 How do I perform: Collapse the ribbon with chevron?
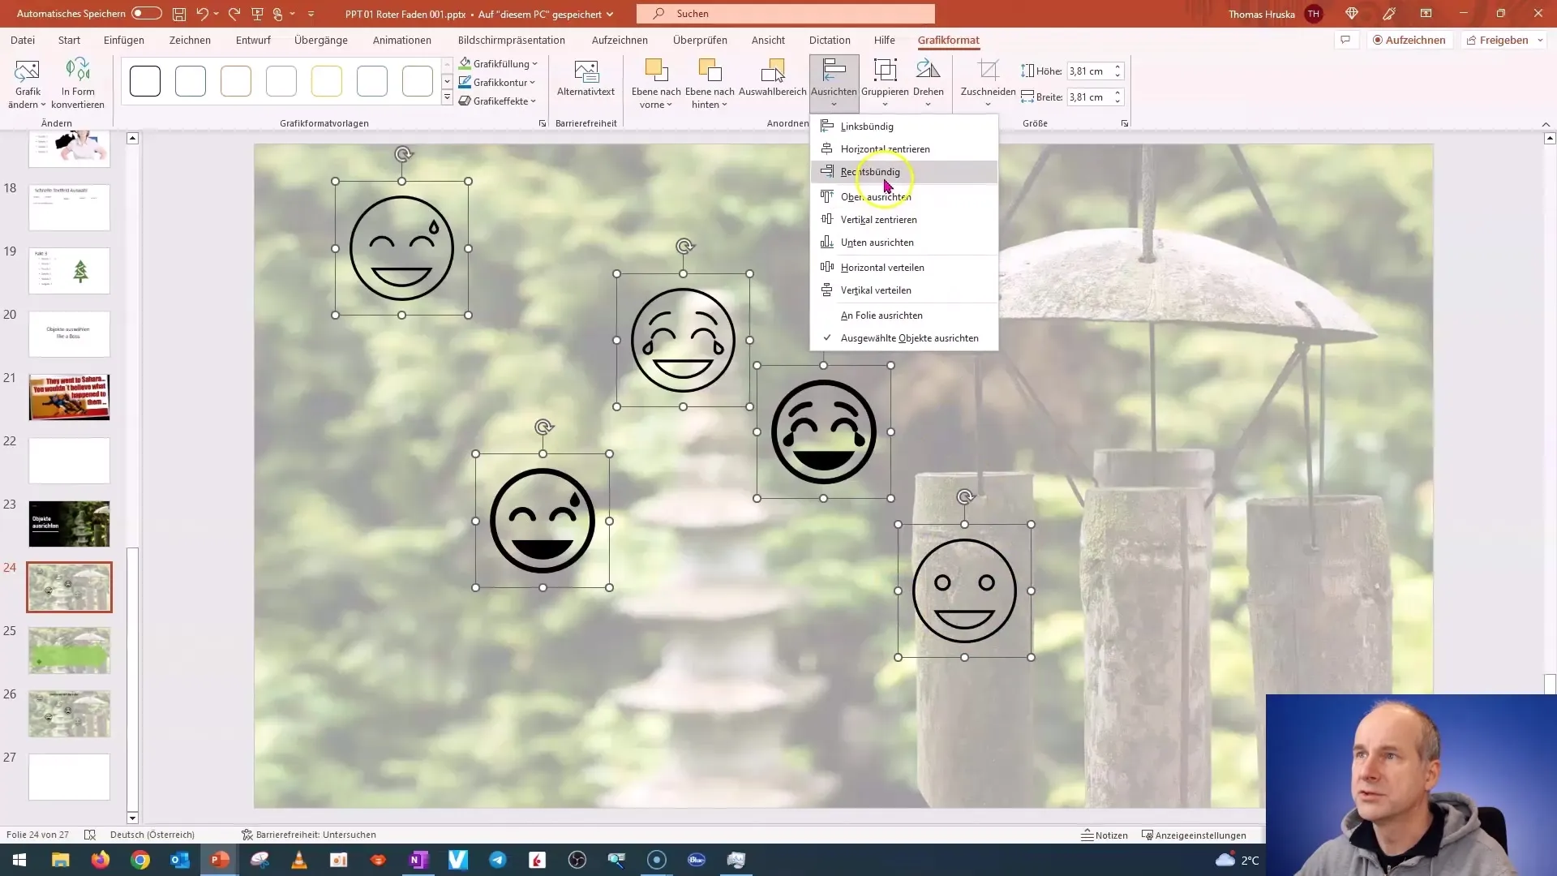click(x=1546, y=124)
